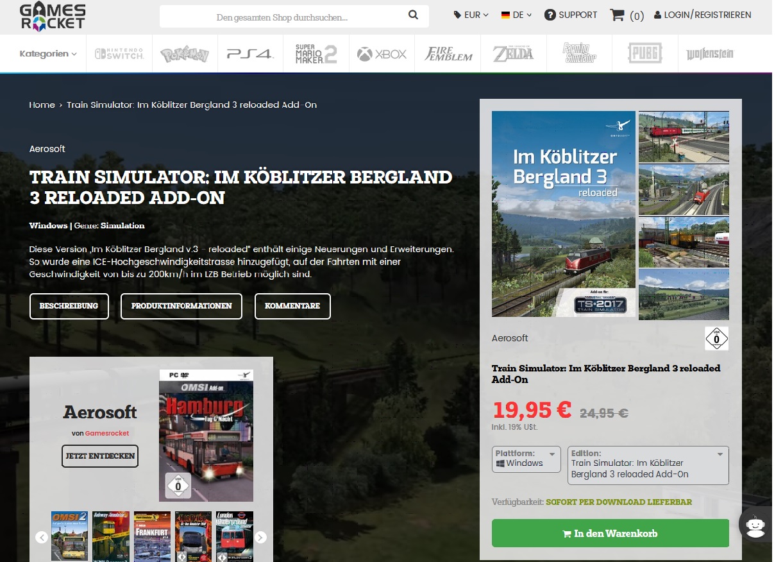Click In den Warenkorb button

610,533
